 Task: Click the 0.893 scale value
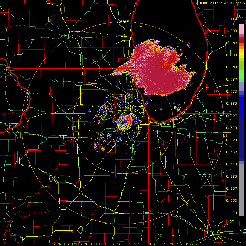pyautogui.click(x=232, y=55)
